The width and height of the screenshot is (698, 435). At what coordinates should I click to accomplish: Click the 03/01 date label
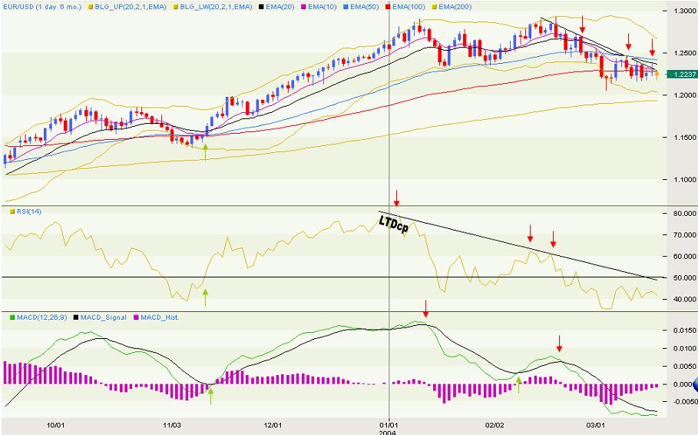pyautogui.click(x=596, y=425)
